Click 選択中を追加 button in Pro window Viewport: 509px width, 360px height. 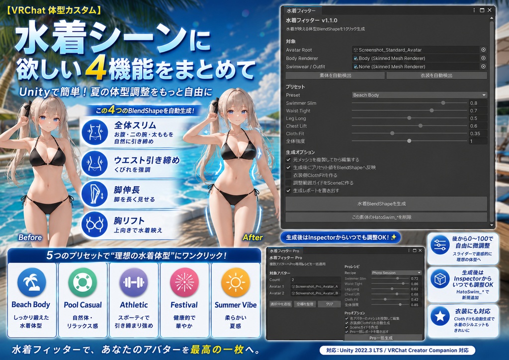280,304
